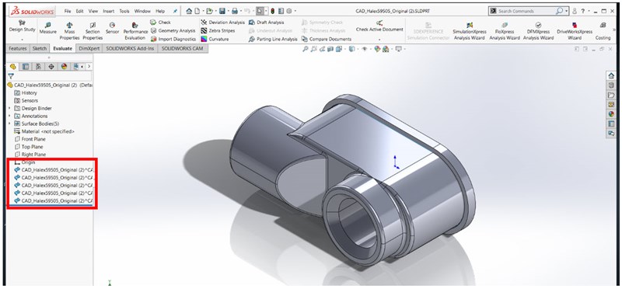Switch to the Features tab
The height and width of the screenshot is (289, 622).
(18, 48)
